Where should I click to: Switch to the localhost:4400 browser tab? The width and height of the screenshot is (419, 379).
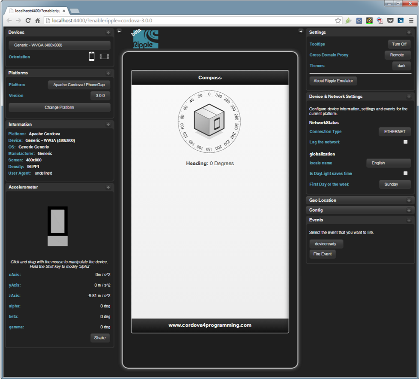(36, 10)
